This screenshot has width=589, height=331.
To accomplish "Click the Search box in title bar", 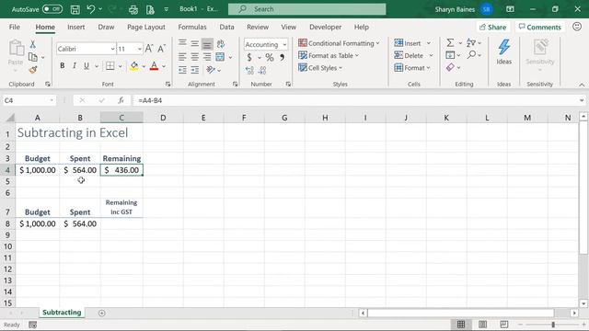I will click(306, 9).
